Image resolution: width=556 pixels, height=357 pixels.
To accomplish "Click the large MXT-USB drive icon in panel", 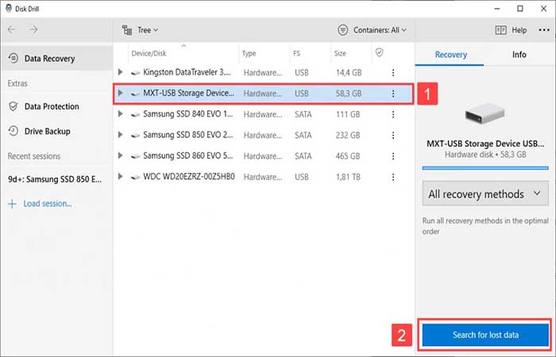I will click(485, 114).
